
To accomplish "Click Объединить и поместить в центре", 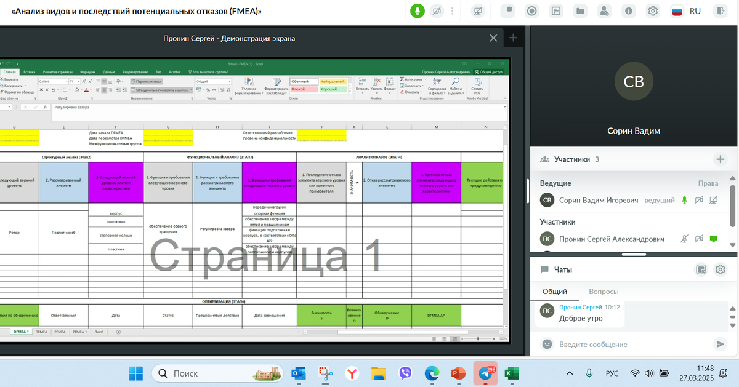I will (x=161, y=90).
